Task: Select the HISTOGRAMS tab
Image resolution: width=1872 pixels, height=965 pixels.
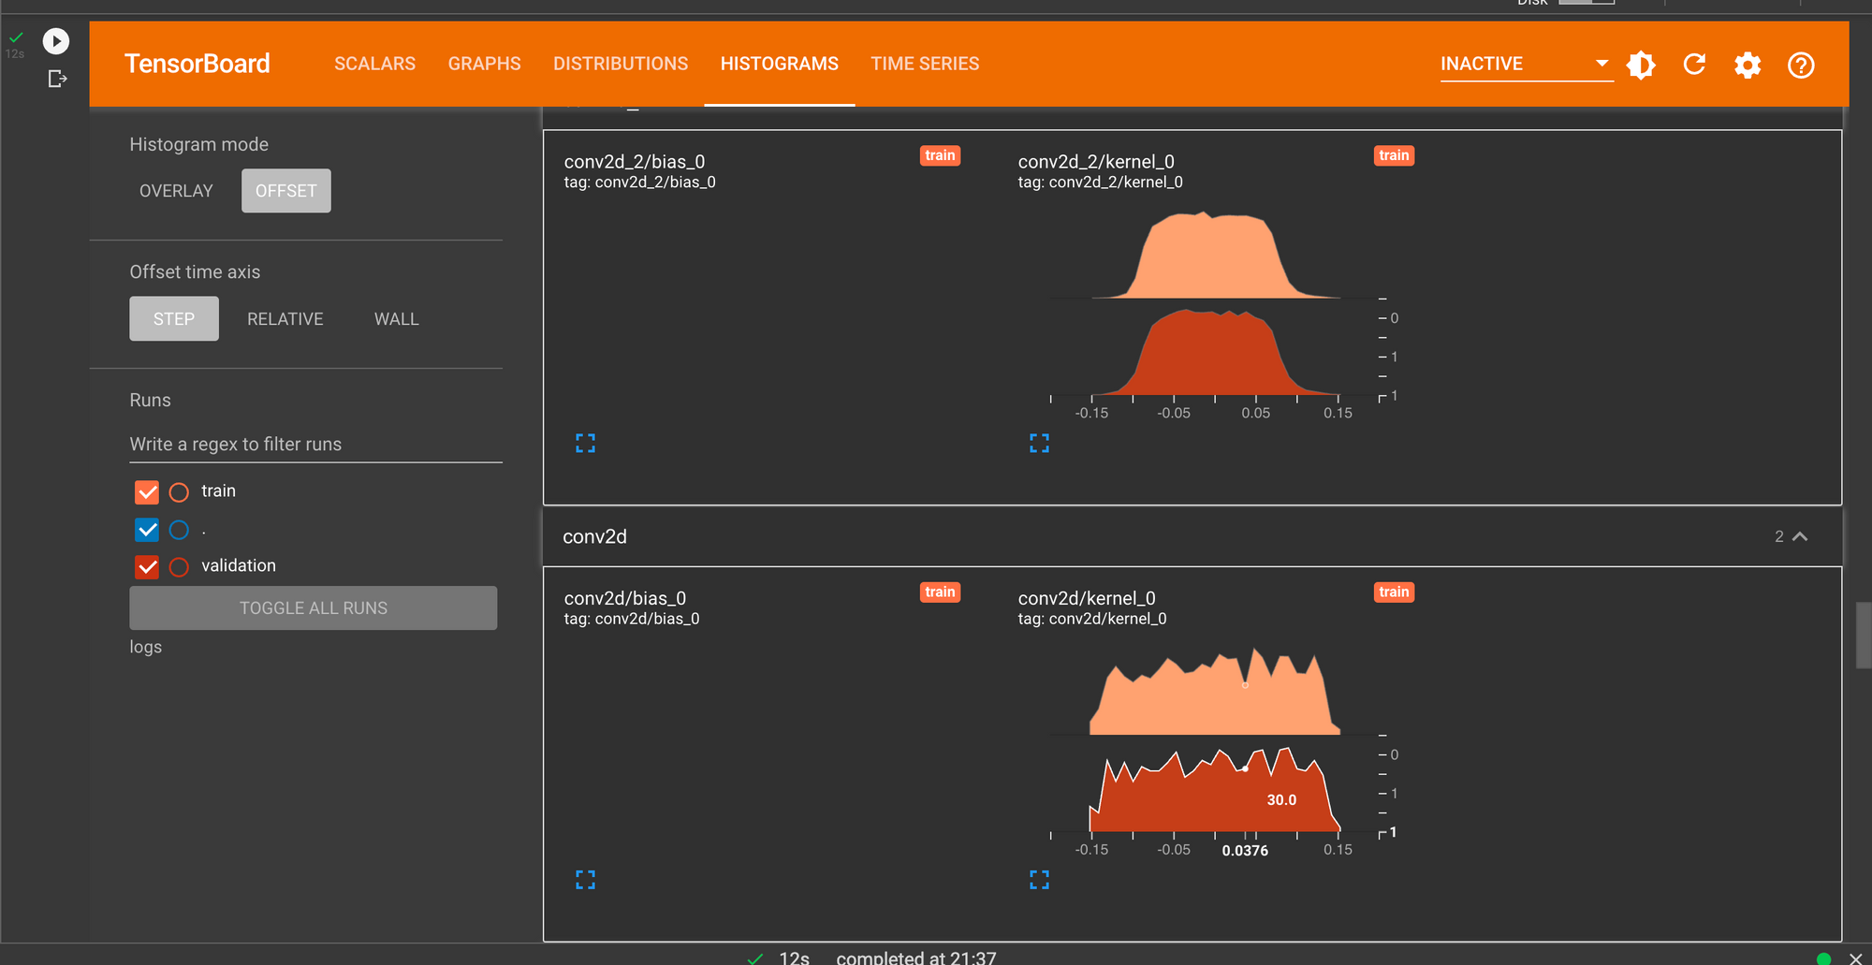Action: coord(780,64)
